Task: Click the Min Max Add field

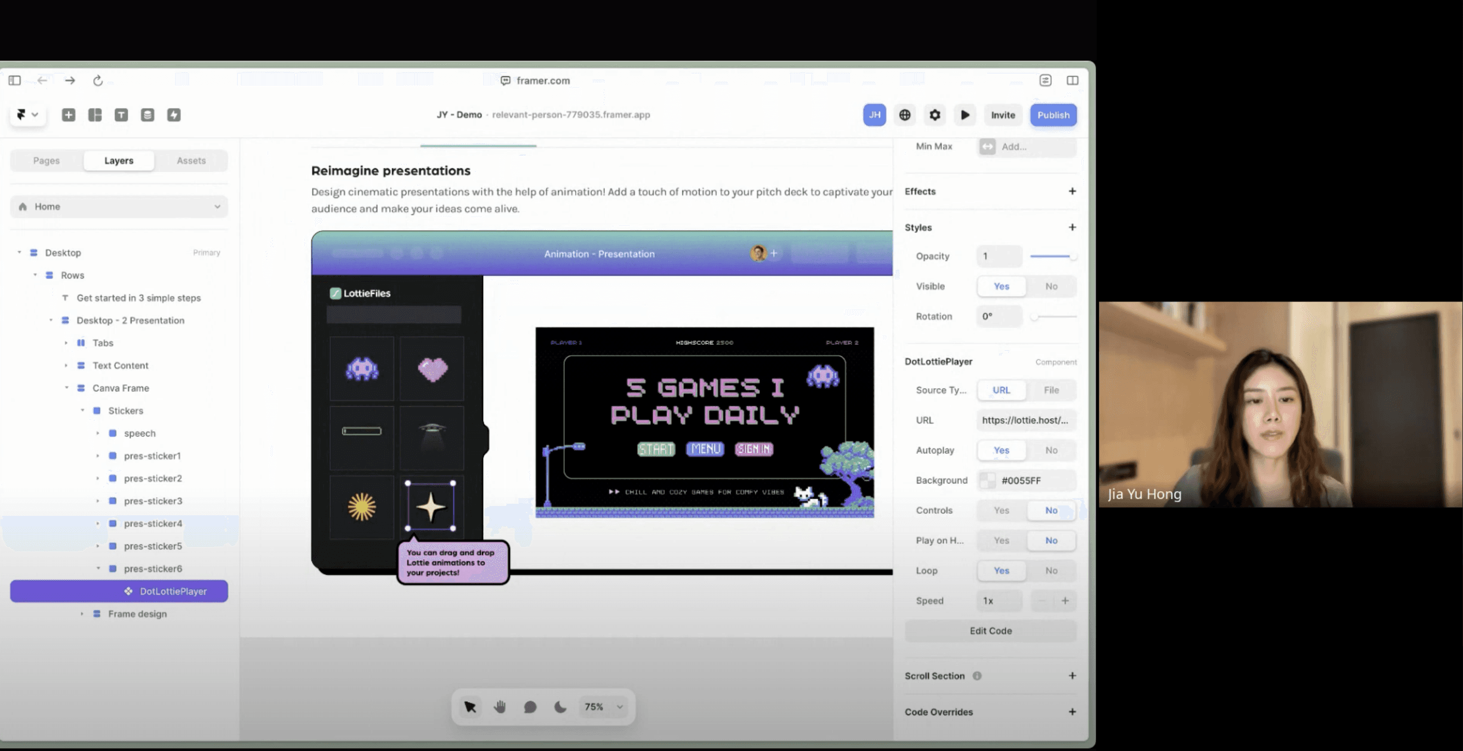Action: click(x=1027, y=146)
